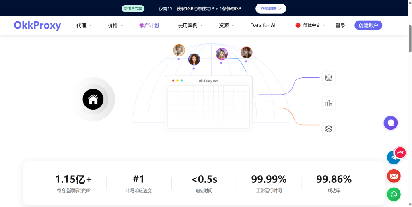The height and width of the screenshot is (207, 412).
Task: Click the 立即领取 banner button
Action: pyautogui.click(x=271, y=8)
